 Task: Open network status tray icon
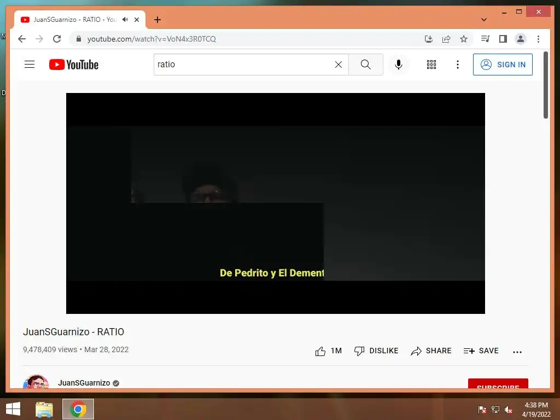coord(495,410)
